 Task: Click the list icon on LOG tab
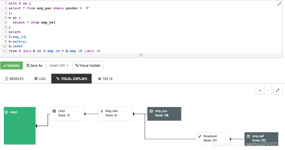pos(36,79)
